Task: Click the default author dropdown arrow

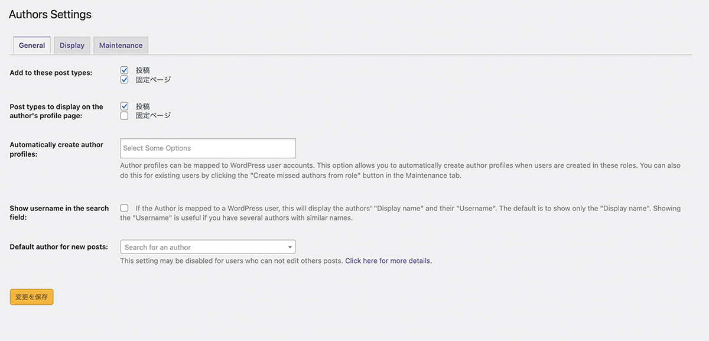Action: pos(290,247)
